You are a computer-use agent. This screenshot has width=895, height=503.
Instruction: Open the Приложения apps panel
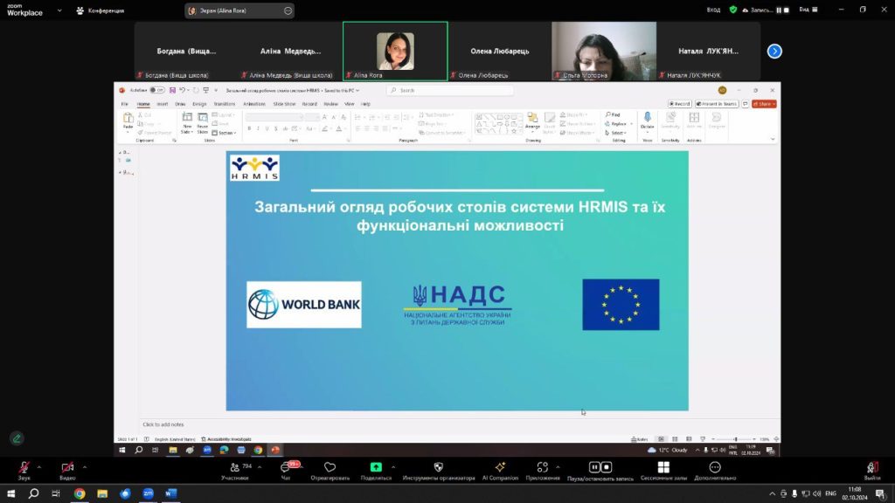pyautogui.click(x=542, y=471)
